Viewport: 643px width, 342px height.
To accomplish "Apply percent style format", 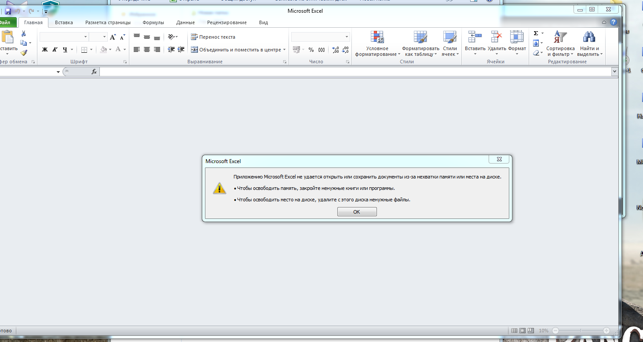I will point(311,50).
